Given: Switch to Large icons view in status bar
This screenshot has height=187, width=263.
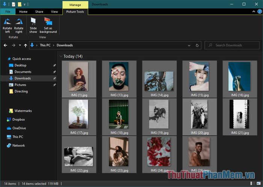Looking at the screenshot, I should [x=258, y=184].
